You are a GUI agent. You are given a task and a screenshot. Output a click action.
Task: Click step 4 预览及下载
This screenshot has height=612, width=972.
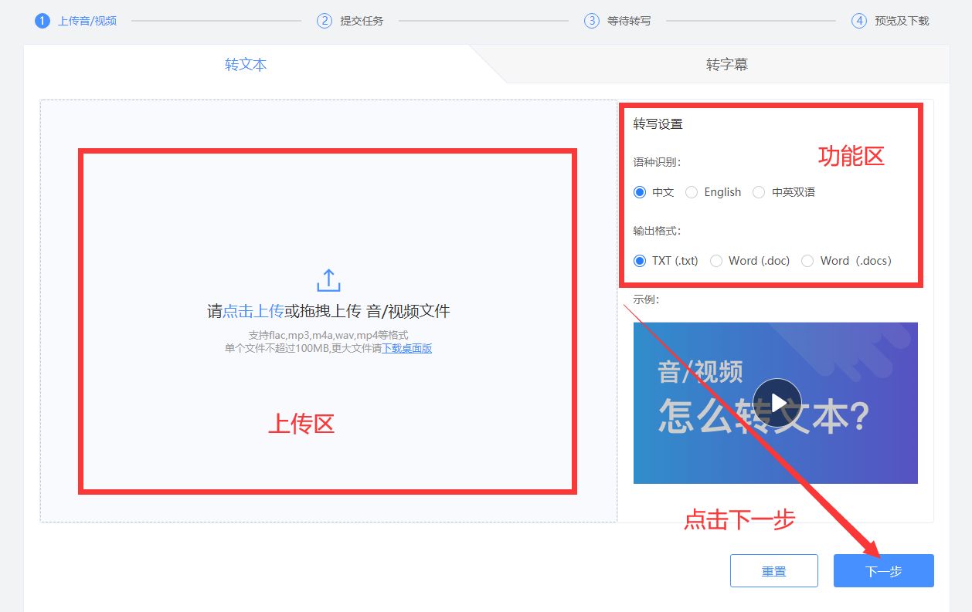pyautogui.click(x=890, y=21)
